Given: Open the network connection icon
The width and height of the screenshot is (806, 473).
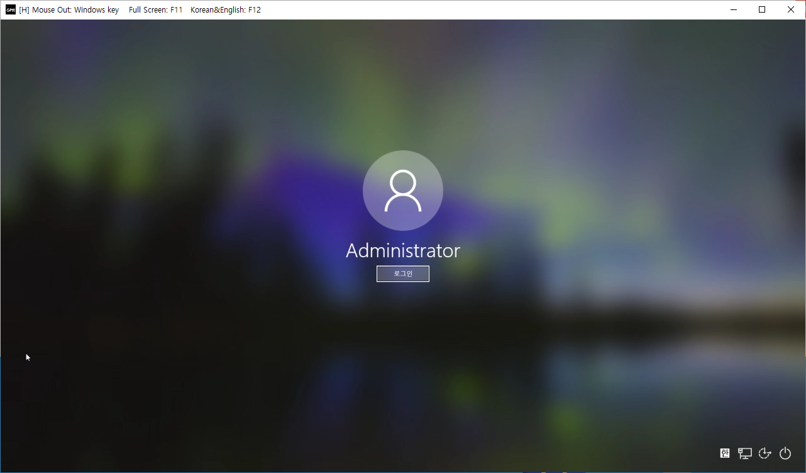Looking at the screenshot, I should (x=745, y=453).
